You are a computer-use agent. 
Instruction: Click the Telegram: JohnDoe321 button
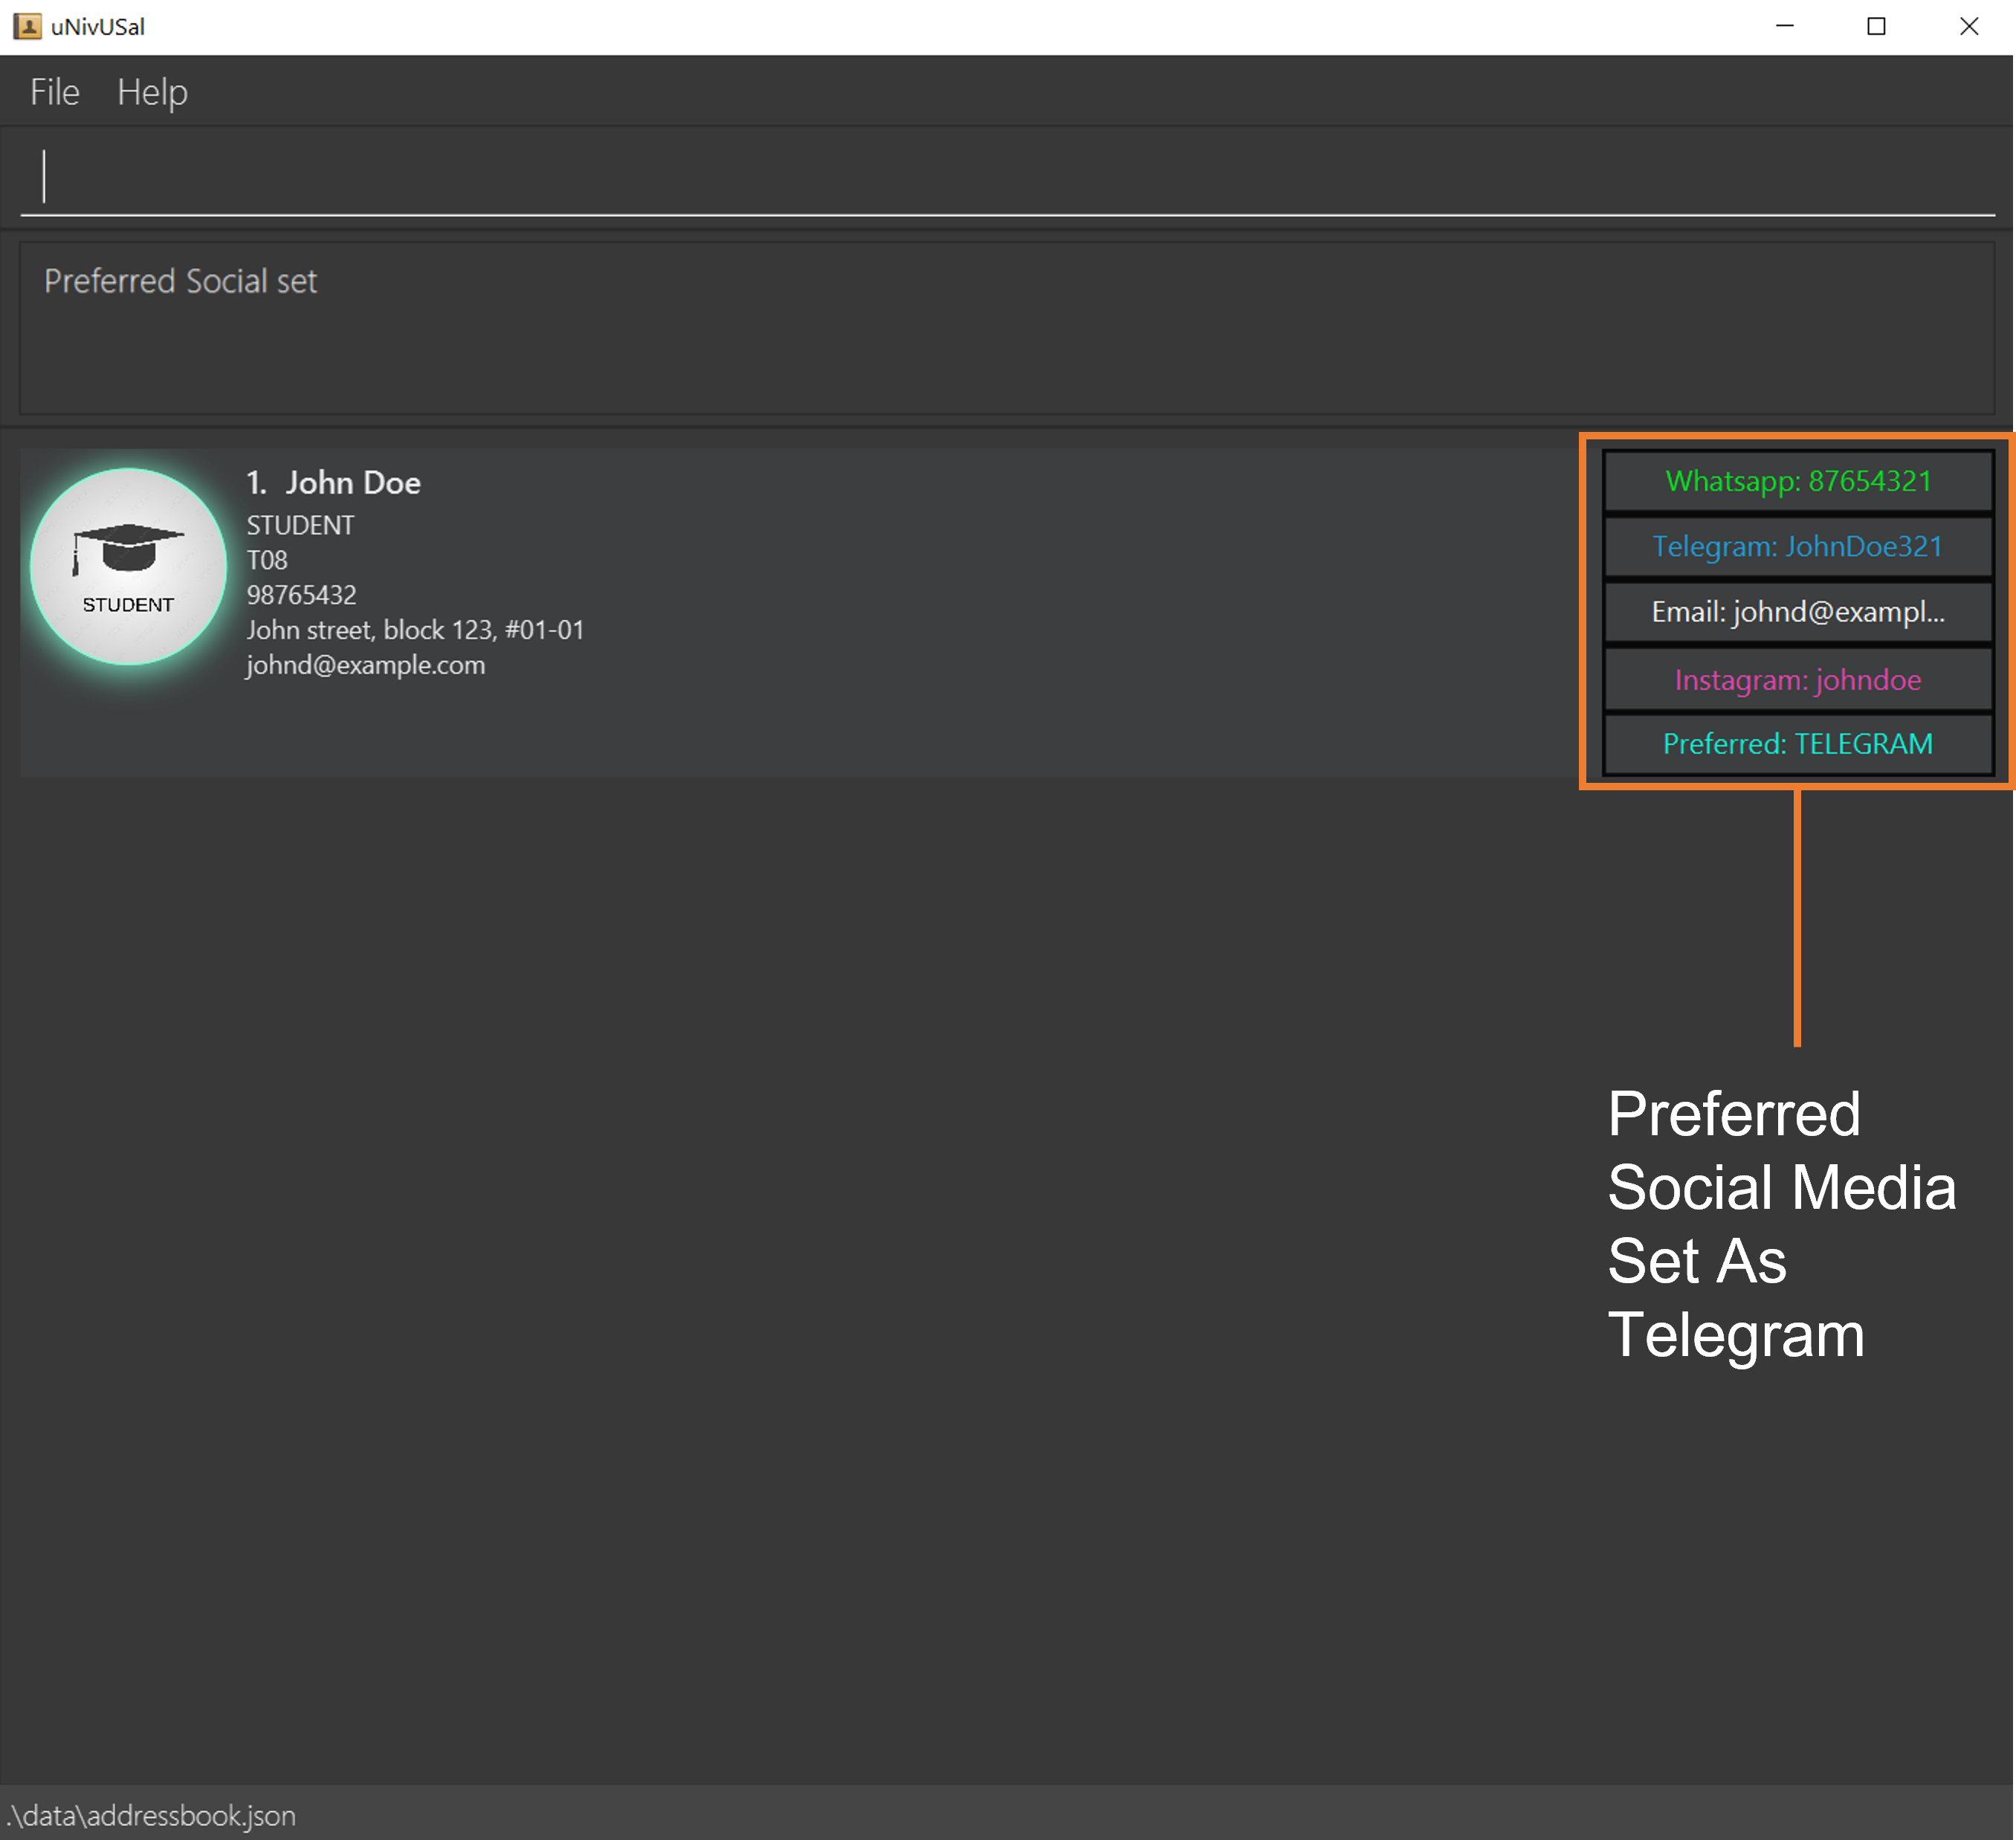coord(1798,546)
